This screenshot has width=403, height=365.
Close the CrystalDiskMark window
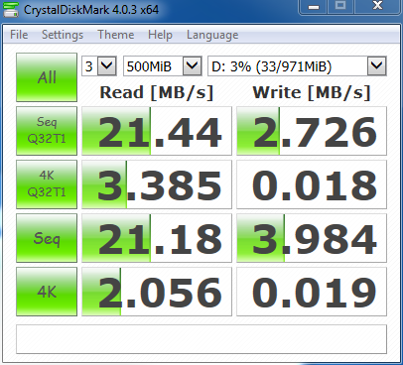tap(377, 7)
